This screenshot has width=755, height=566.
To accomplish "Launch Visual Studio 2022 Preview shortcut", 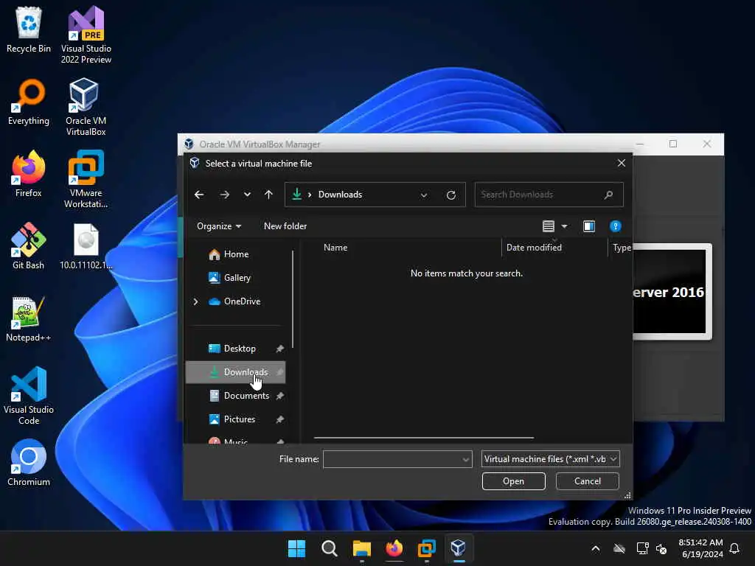I will [86, 35].
